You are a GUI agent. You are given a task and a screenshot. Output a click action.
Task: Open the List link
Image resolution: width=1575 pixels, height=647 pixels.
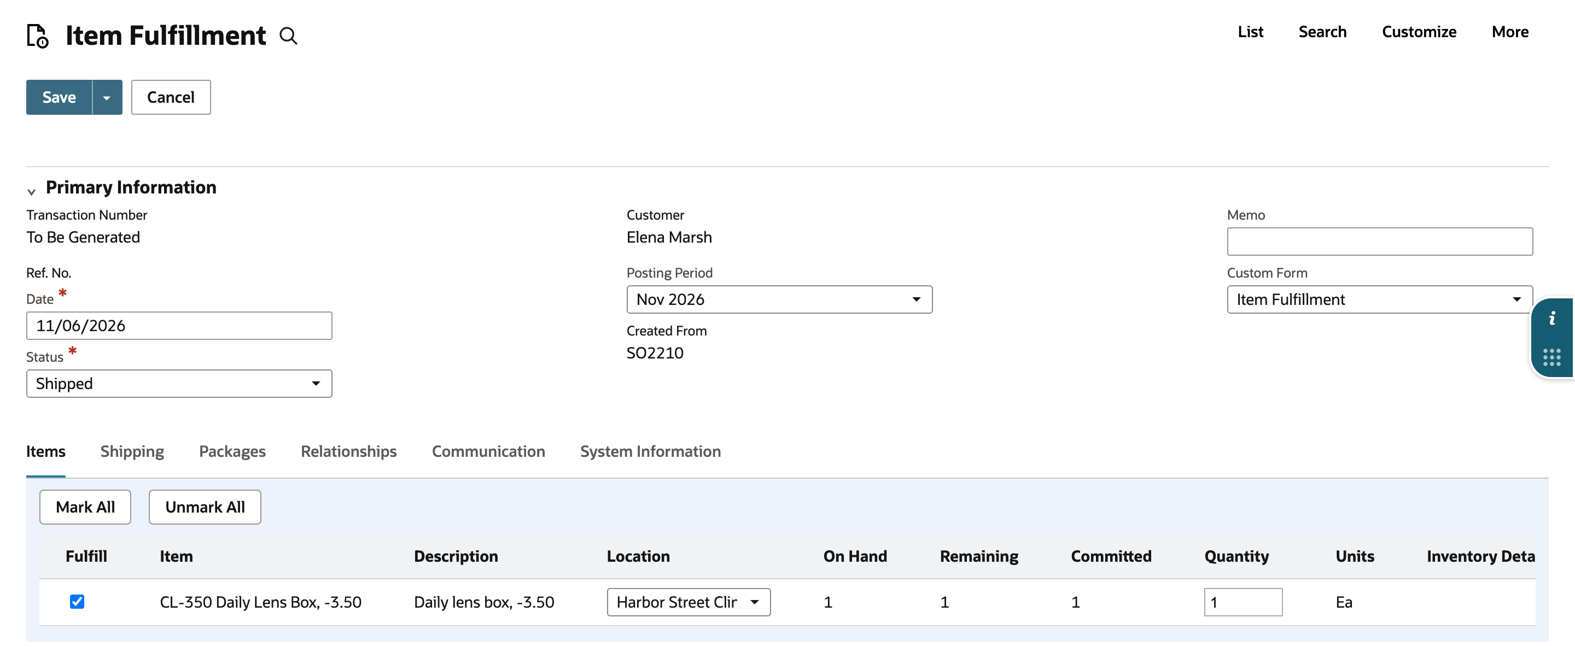pos(1250,32)
